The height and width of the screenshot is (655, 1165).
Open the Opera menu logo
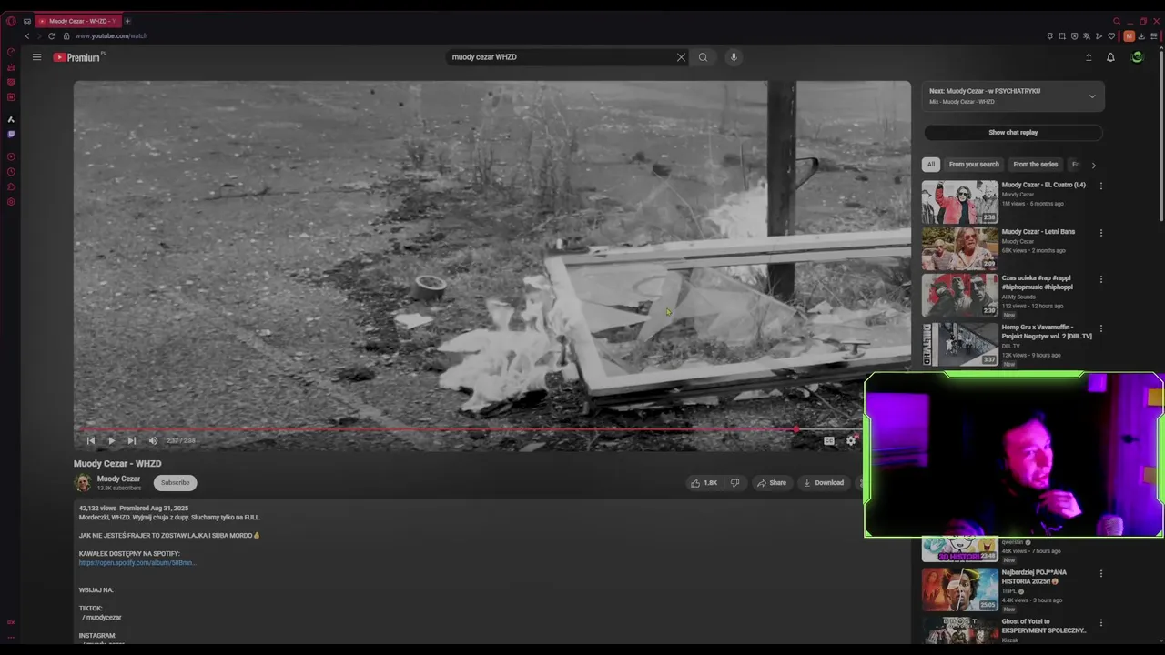pyautogui.click(x=11, y=21)
